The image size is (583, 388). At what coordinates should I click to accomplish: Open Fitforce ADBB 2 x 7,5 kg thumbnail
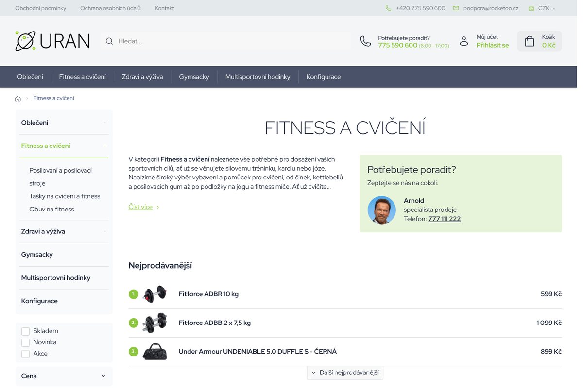[x=154, y=323]
